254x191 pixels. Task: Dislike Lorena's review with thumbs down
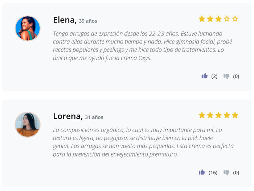tap(226, 172)
